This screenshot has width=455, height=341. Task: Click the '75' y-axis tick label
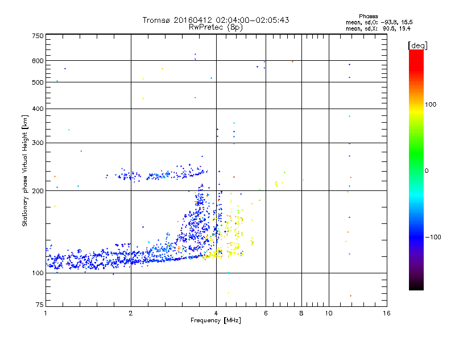[40, 305]
